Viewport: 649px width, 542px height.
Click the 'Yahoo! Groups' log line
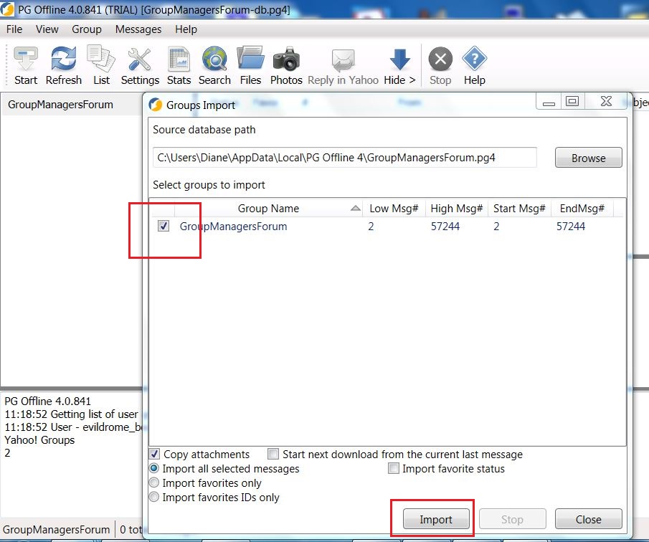coord(39,439)
